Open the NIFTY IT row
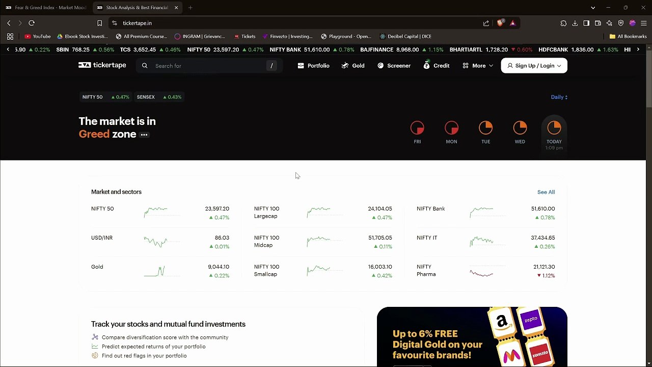The height and width of the screenshot is (367, 652). (x=486, y=242)
